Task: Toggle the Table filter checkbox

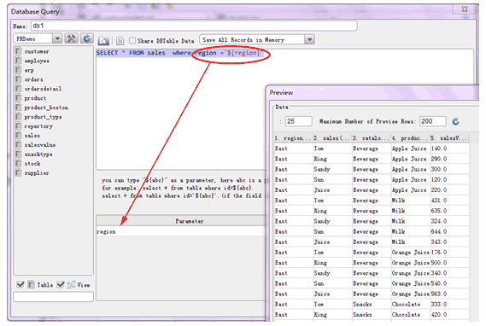Action: tap(20, 284)
